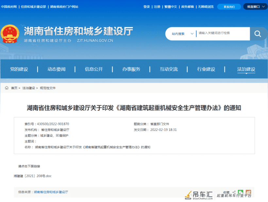Click the 城乡建设、环境保护 topic value

pyautogui.click(x=54, y=136)
